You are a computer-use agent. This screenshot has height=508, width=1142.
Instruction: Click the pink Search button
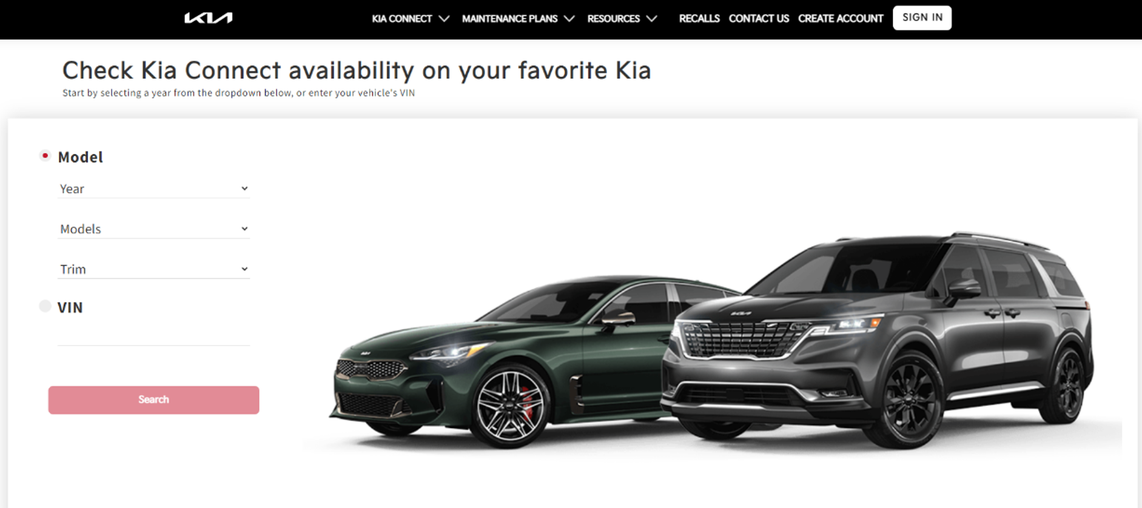pyautogui.click(x=153, y=400)
